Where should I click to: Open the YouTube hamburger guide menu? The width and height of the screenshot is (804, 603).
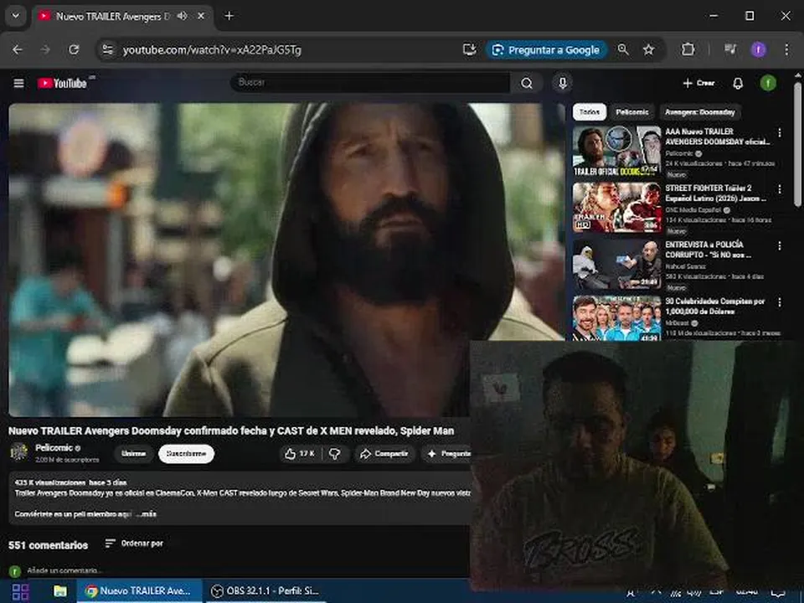(19, 83)
